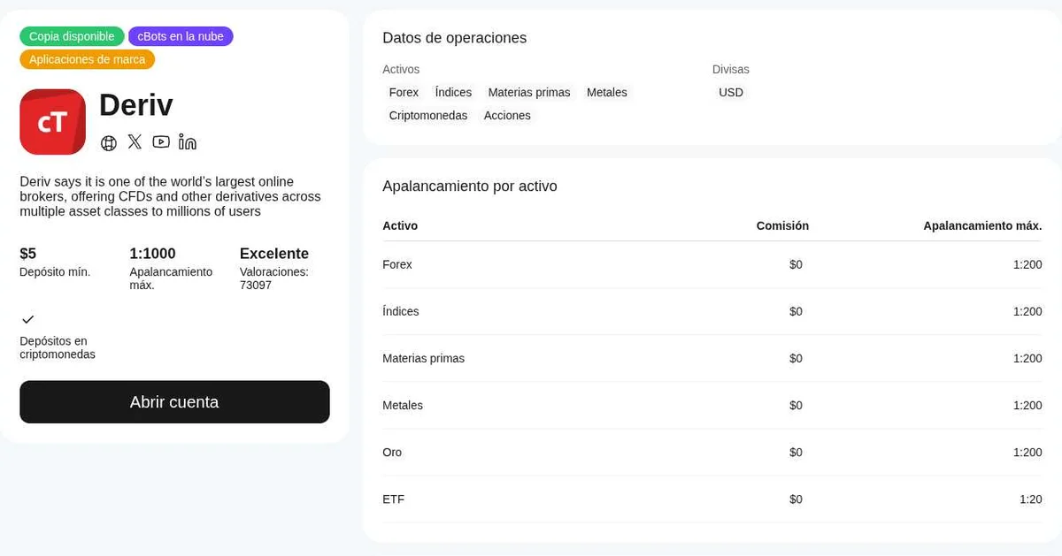This screenshot has width=1062, height=556.
Task: Select the Oro row label
Action: click(392, 452)
